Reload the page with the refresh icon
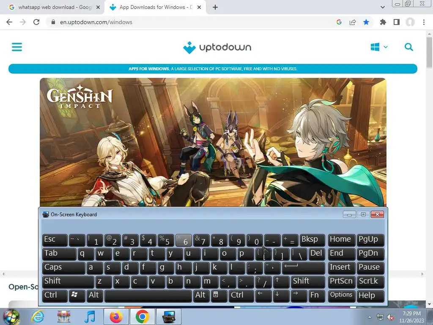 [36, 22]
